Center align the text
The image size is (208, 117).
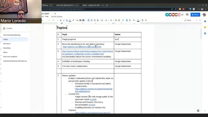[92, 20]
